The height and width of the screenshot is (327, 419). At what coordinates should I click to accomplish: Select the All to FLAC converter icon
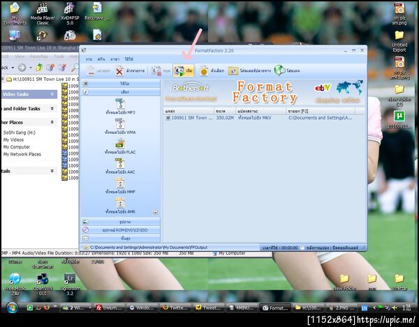[x=120, y=143]
